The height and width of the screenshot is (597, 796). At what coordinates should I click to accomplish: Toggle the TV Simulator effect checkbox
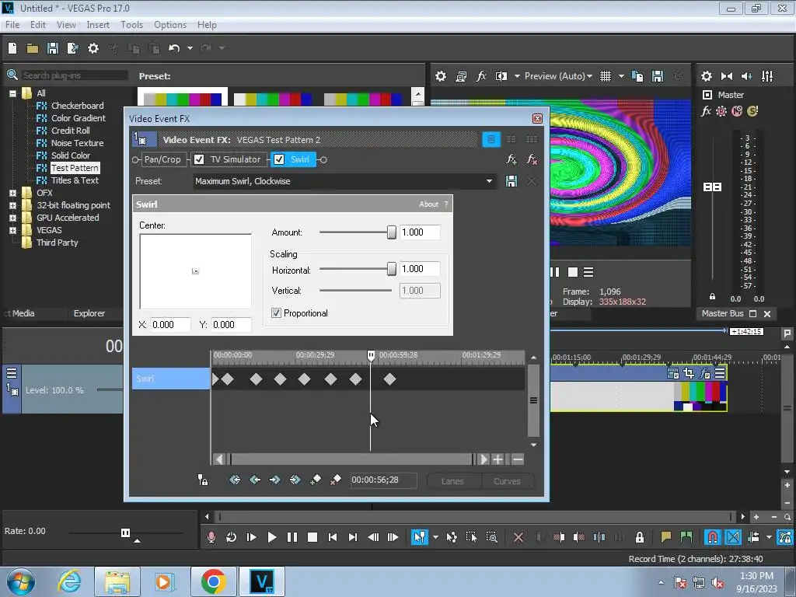199,159
